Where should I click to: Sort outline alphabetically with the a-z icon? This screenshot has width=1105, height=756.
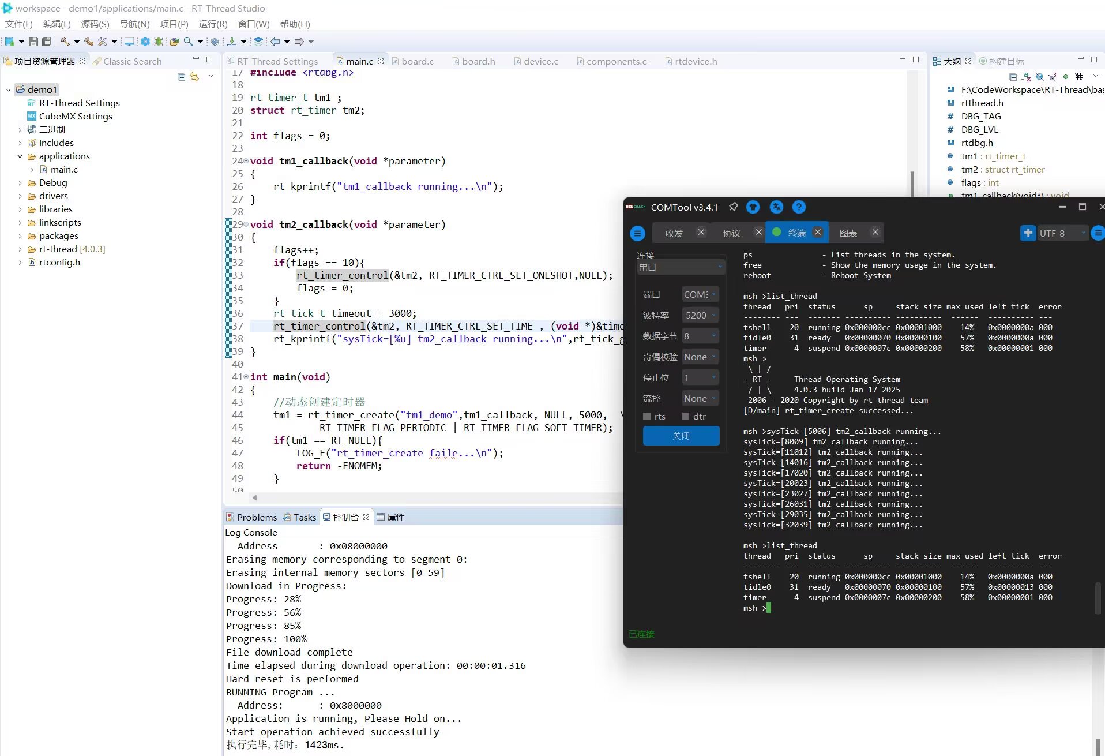pyautogui.click(x=1026, y=77)
